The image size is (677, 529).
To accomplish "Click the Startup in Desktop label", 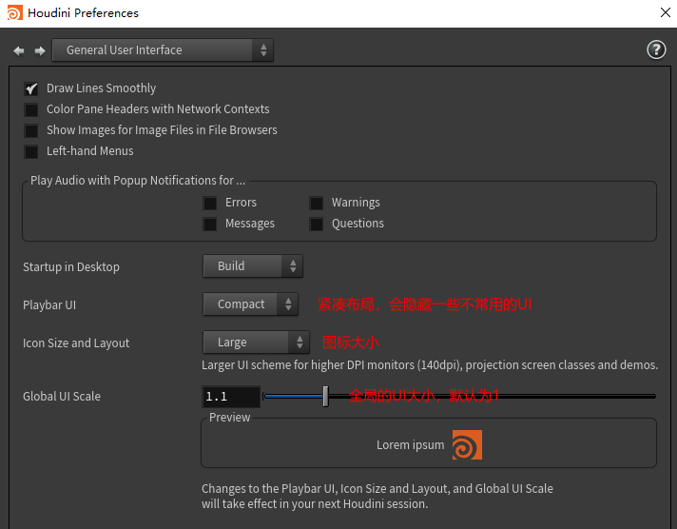I will click(x=71, y=267).
